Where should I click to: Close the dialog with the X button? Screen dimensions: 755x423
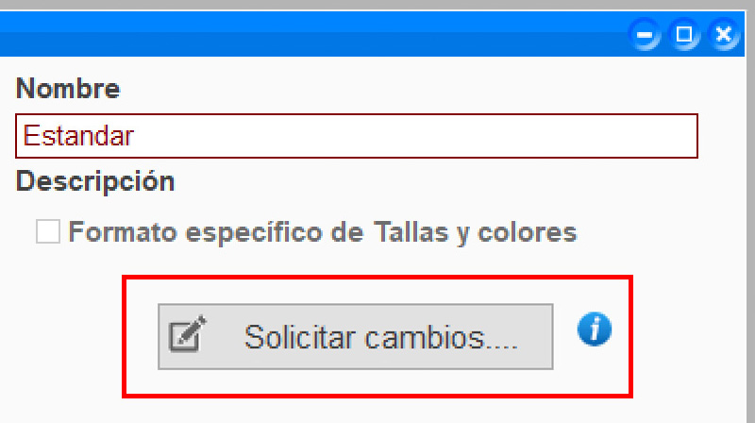723,36
